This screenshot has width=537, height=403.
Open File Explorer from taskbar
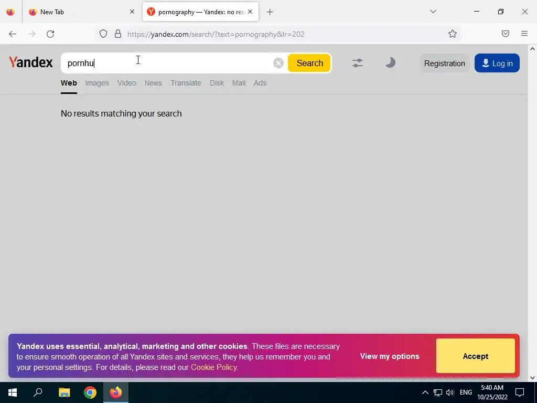pyautogui.click(x=64, y=393)
